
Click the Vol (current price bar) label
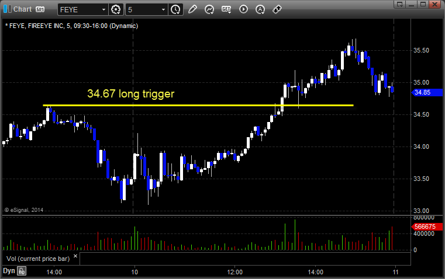click(38, 259)
